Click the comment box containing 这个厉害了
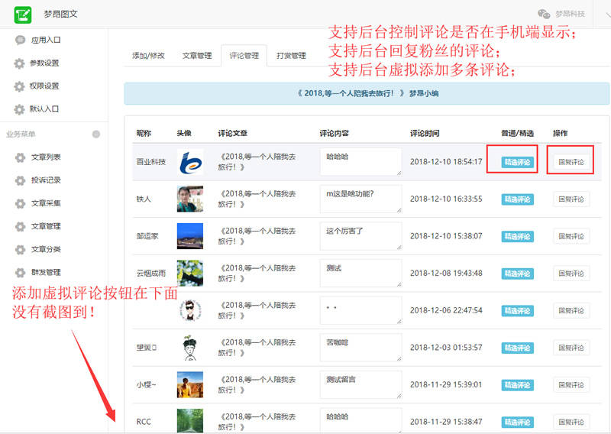Viewport: 611px width, 434px height. click(x=360, y=236)
